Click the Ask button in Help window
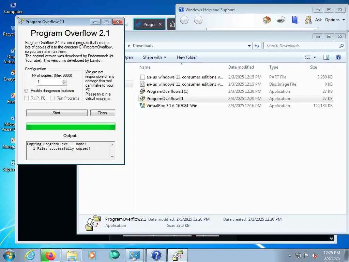Image resolution: width=349 pixels, height=262 pixels. point(319,20)
